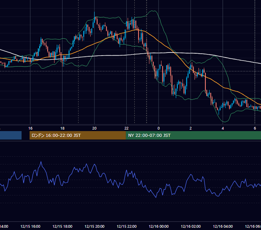Click the "16" hour label on price chart axis

pyautogui.click(x=30, y=128)
